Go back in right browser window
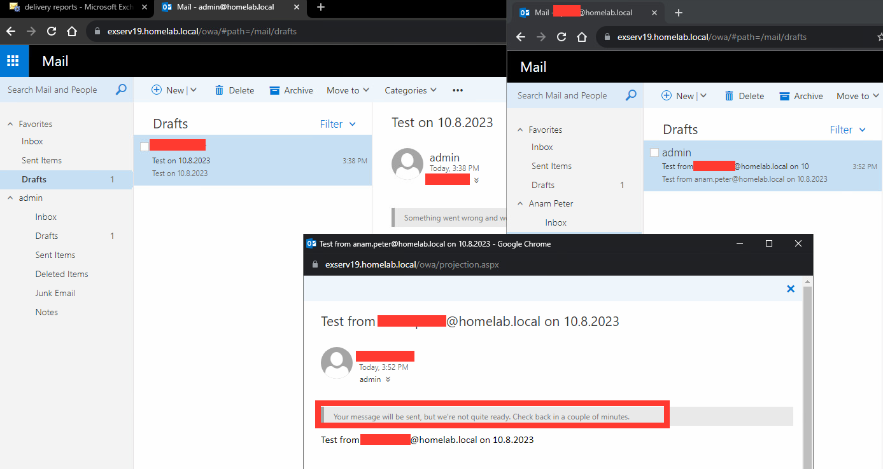 coord(521,37)
